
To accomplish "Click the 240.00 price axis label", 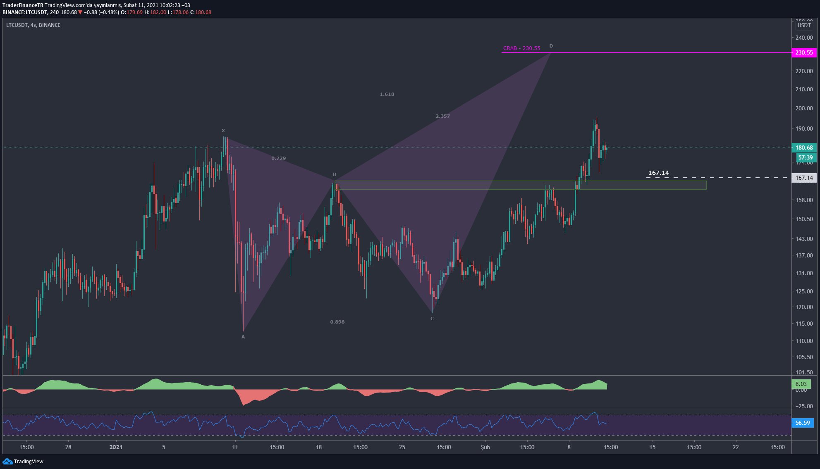I will (x=804, y=38).
